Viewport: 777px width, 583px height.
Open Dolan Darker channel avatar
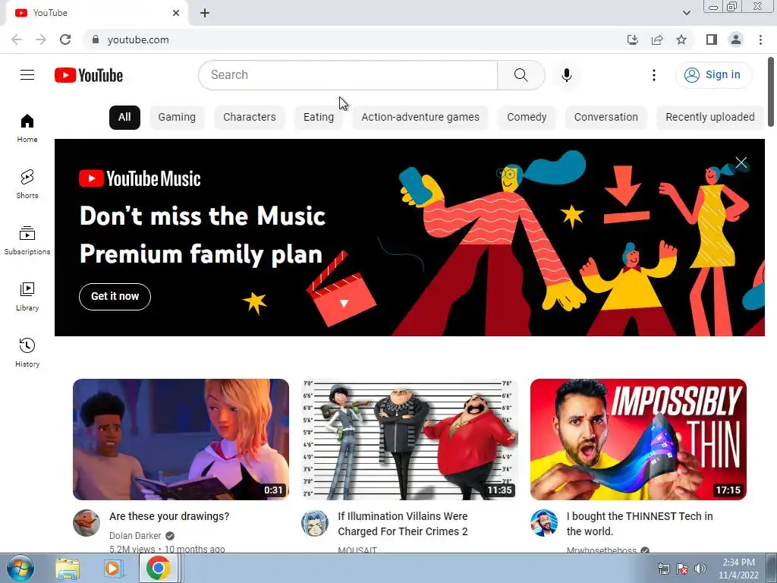tap(87, 523)
